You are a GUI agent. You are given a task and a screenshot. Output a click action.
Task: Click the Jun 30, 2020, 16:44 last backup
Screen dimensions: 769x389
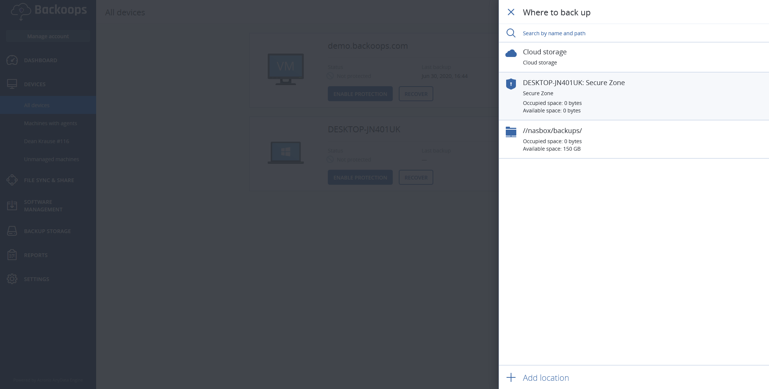tap(445, 76)
